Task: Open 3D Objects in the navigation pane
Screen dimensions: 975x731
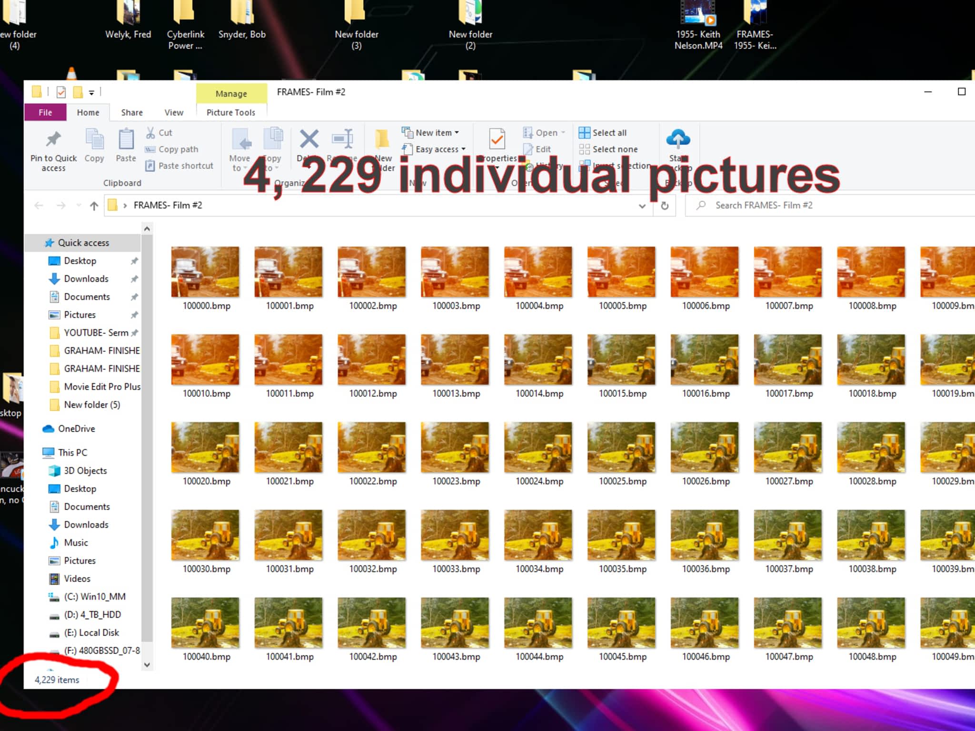Action: pyautogui.click(x=78, y=471)
